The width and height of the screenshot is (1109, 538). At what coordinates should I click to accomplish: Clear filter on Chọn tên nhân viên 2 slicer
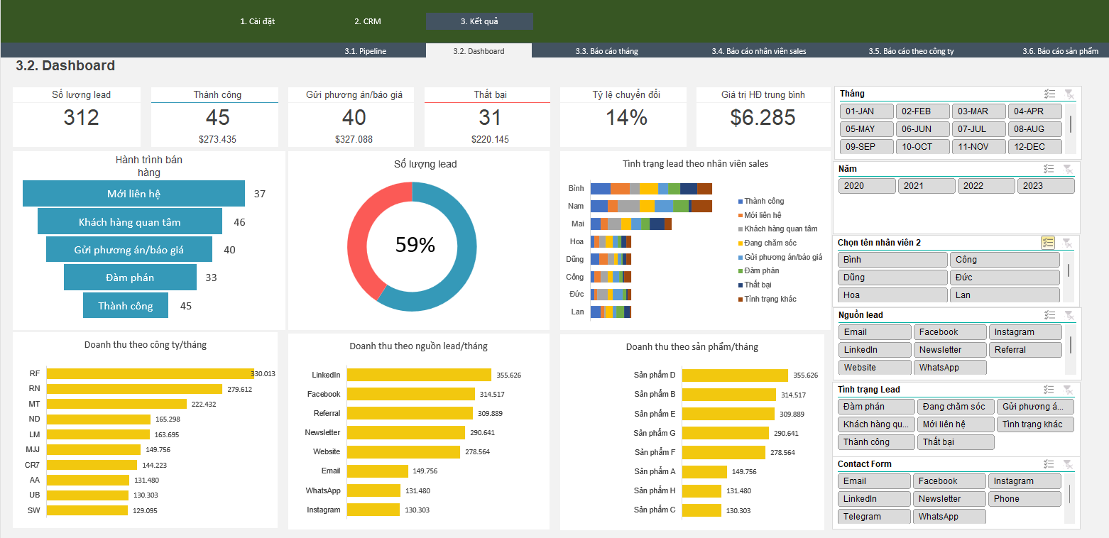(x=1067, y=243)
